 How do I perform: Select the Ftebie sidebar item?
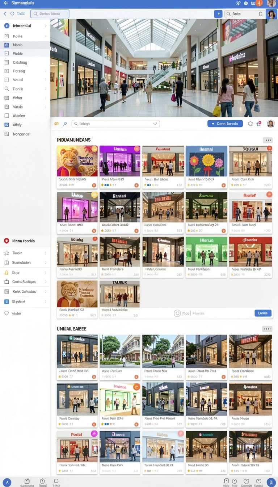[25, 54]
